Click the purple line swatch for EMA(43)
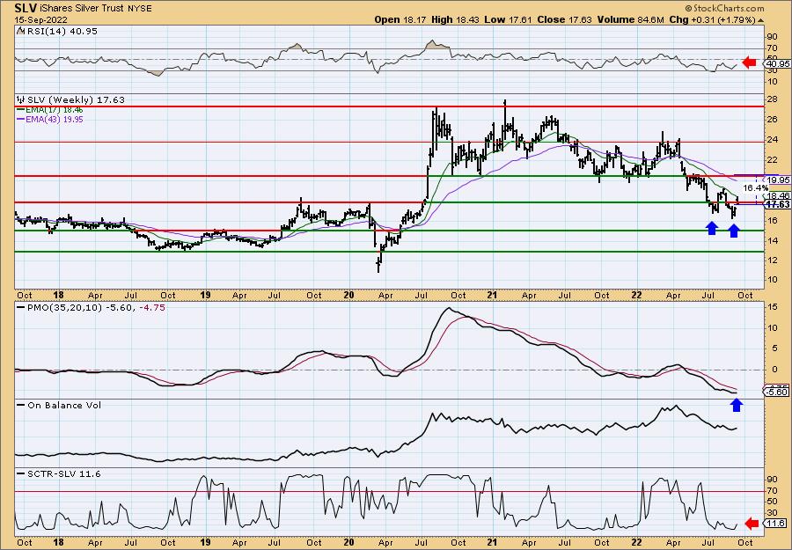This screenshot has width=792, height=550. click(x=20, y=119)
